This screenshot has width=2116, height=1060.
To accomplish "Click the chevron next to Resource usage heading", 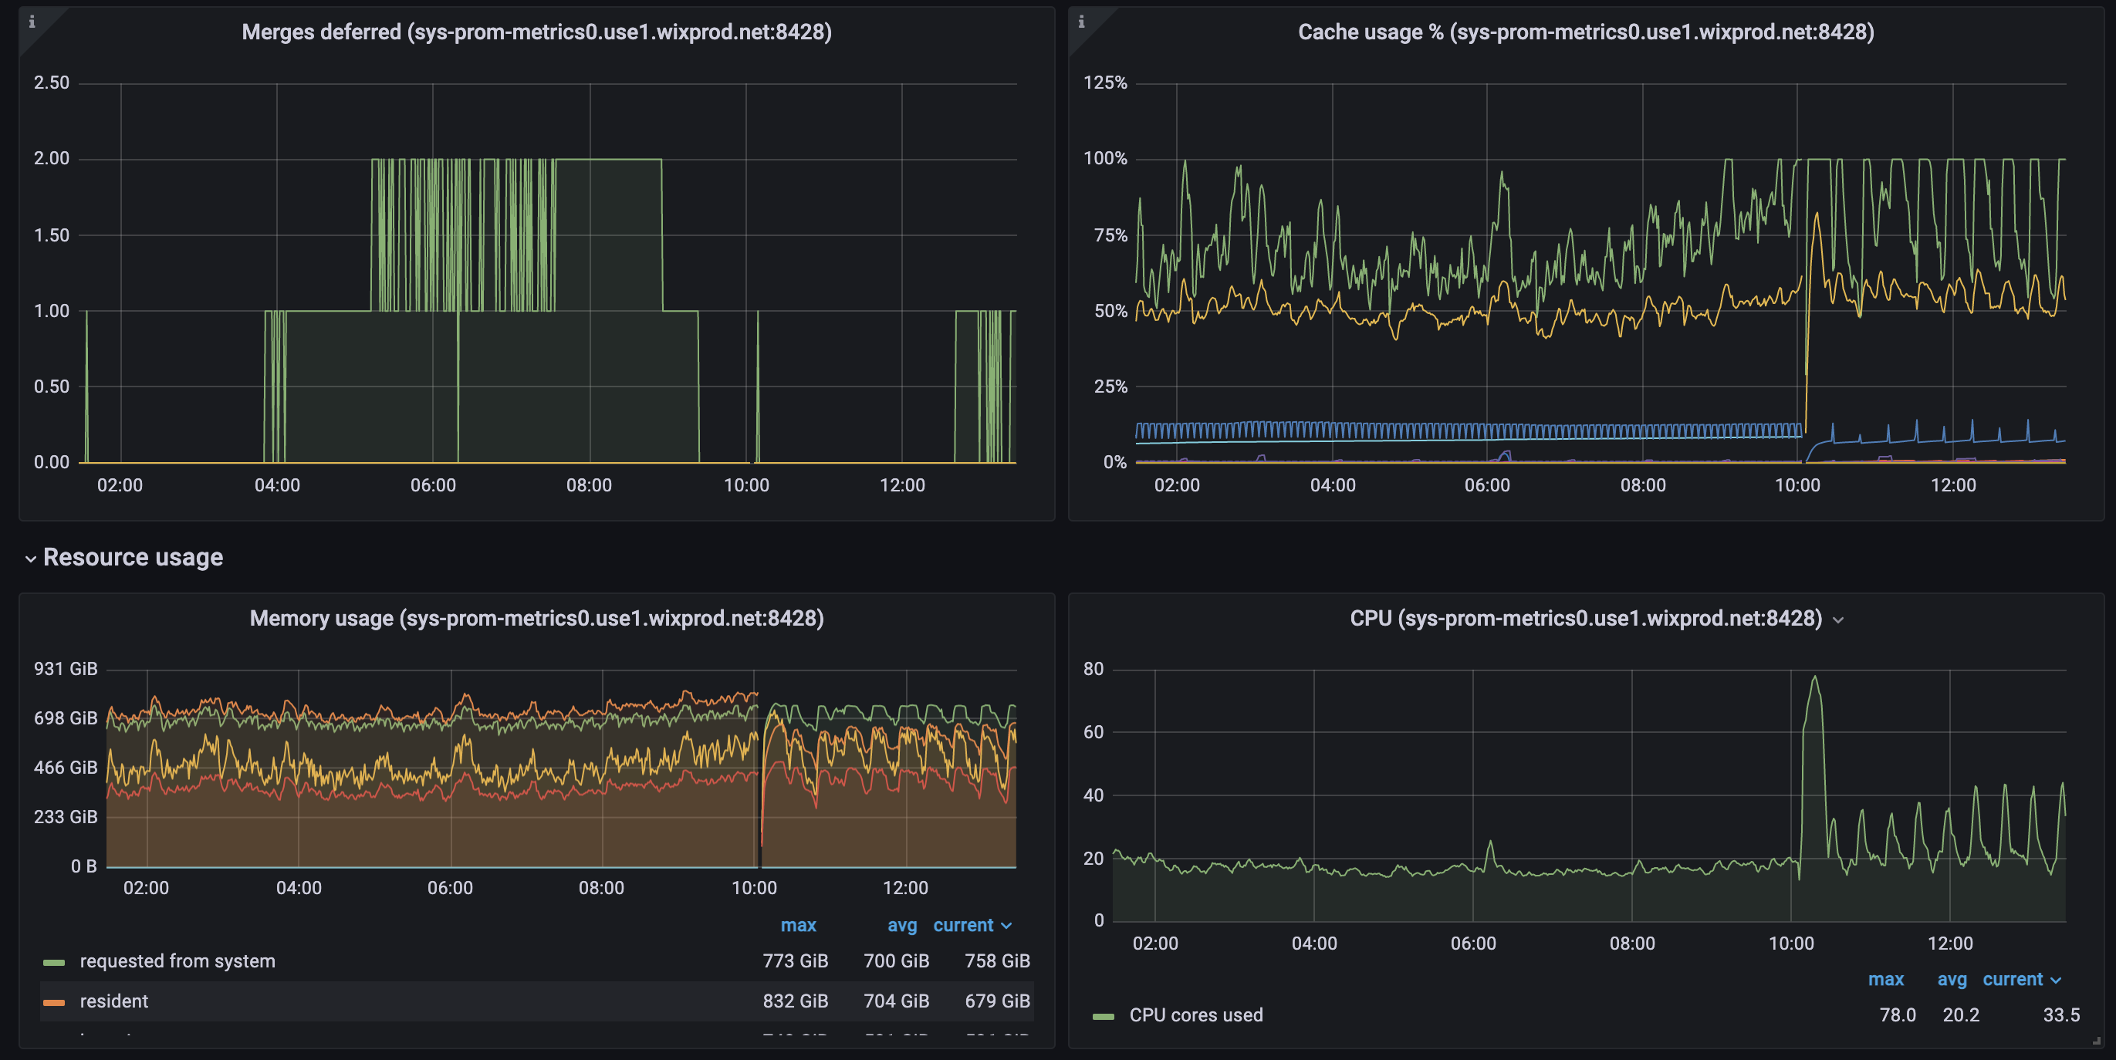I will [x=30, y=559].
